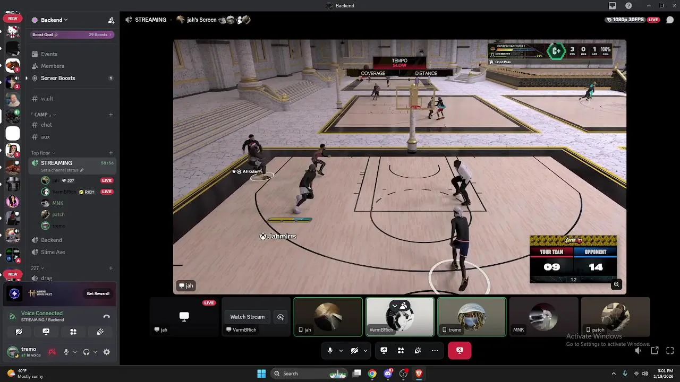Add a channel to the Top floor category
Screen dimensions: 680x382
pos(111,153)
